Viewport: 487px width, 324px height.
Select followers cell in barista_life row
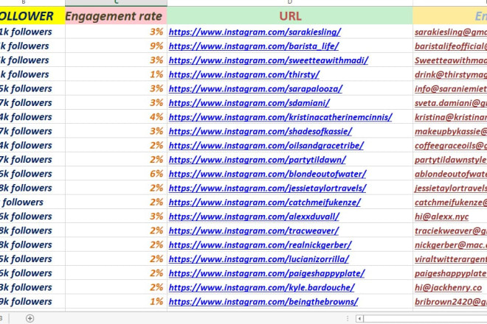[x=32, y=46]
